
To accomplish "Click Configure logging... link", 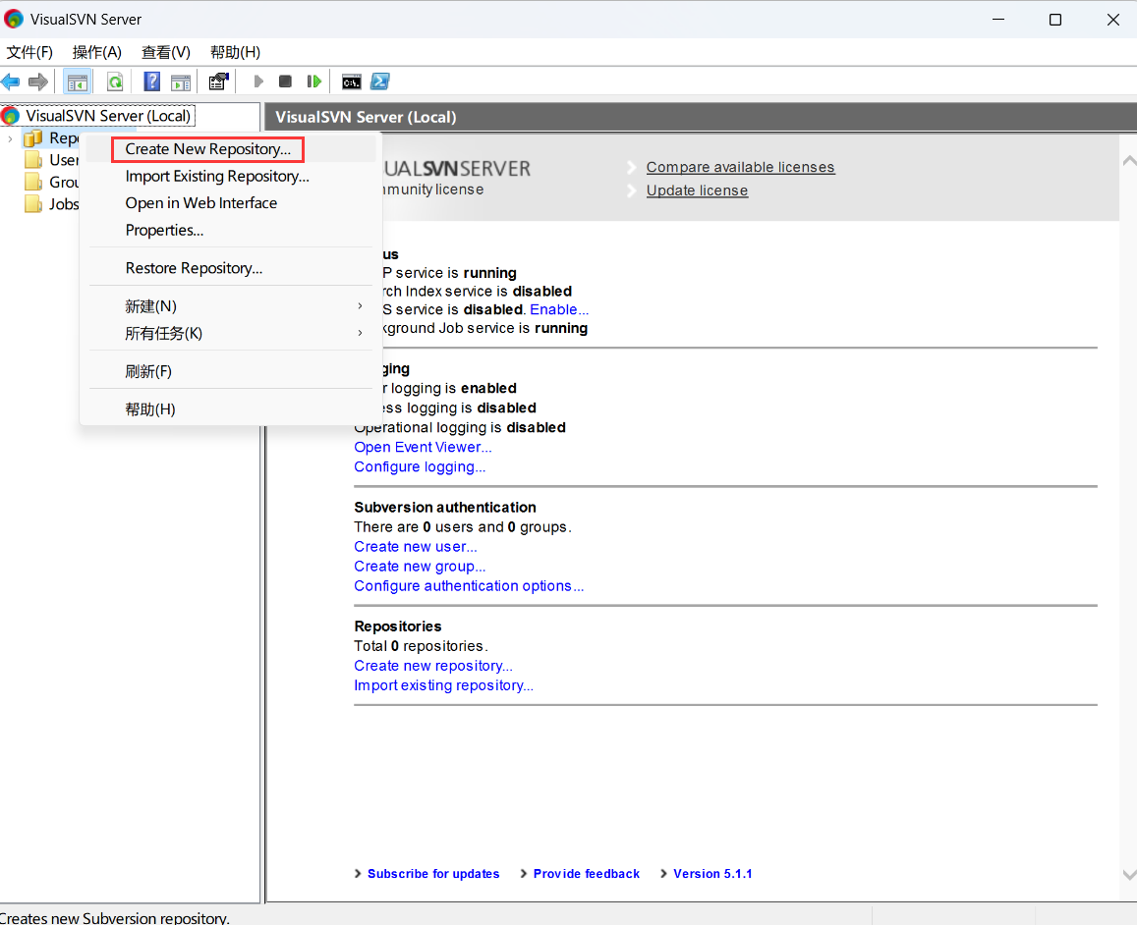I will [420, 466].
